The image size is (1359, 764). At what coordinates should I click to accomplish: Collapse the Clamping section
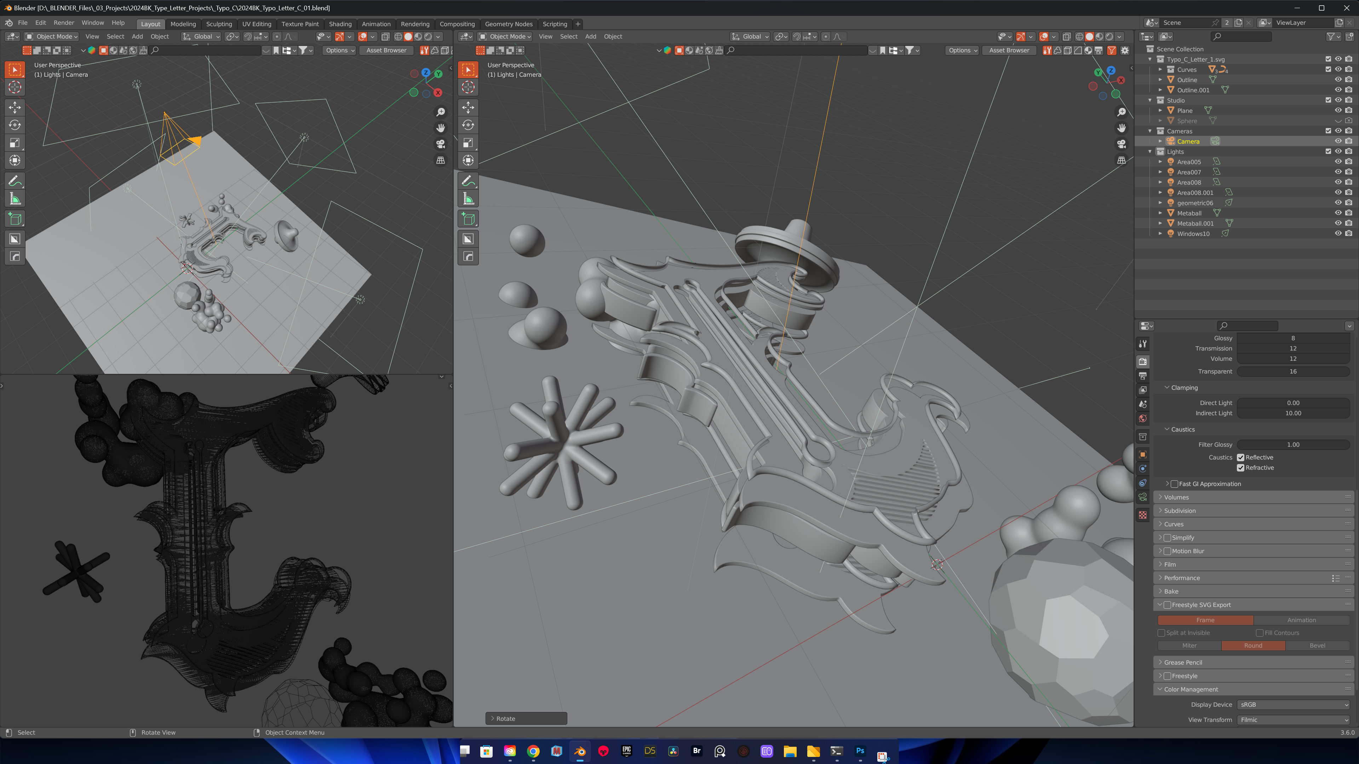click(x=1184, y=388)
